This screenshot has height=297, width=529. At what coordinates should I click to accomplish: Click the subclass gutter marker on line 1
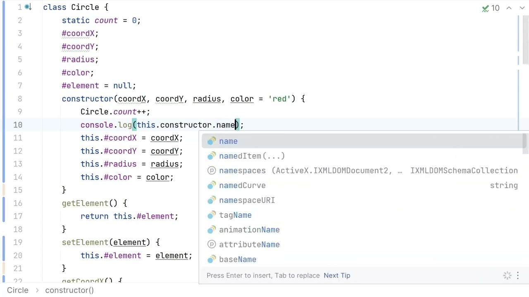click(x=28, y=7)
